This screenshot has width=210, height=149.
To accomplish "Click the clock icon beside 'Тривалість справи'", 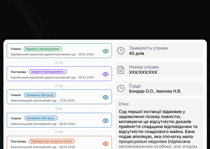I will 121,51.
